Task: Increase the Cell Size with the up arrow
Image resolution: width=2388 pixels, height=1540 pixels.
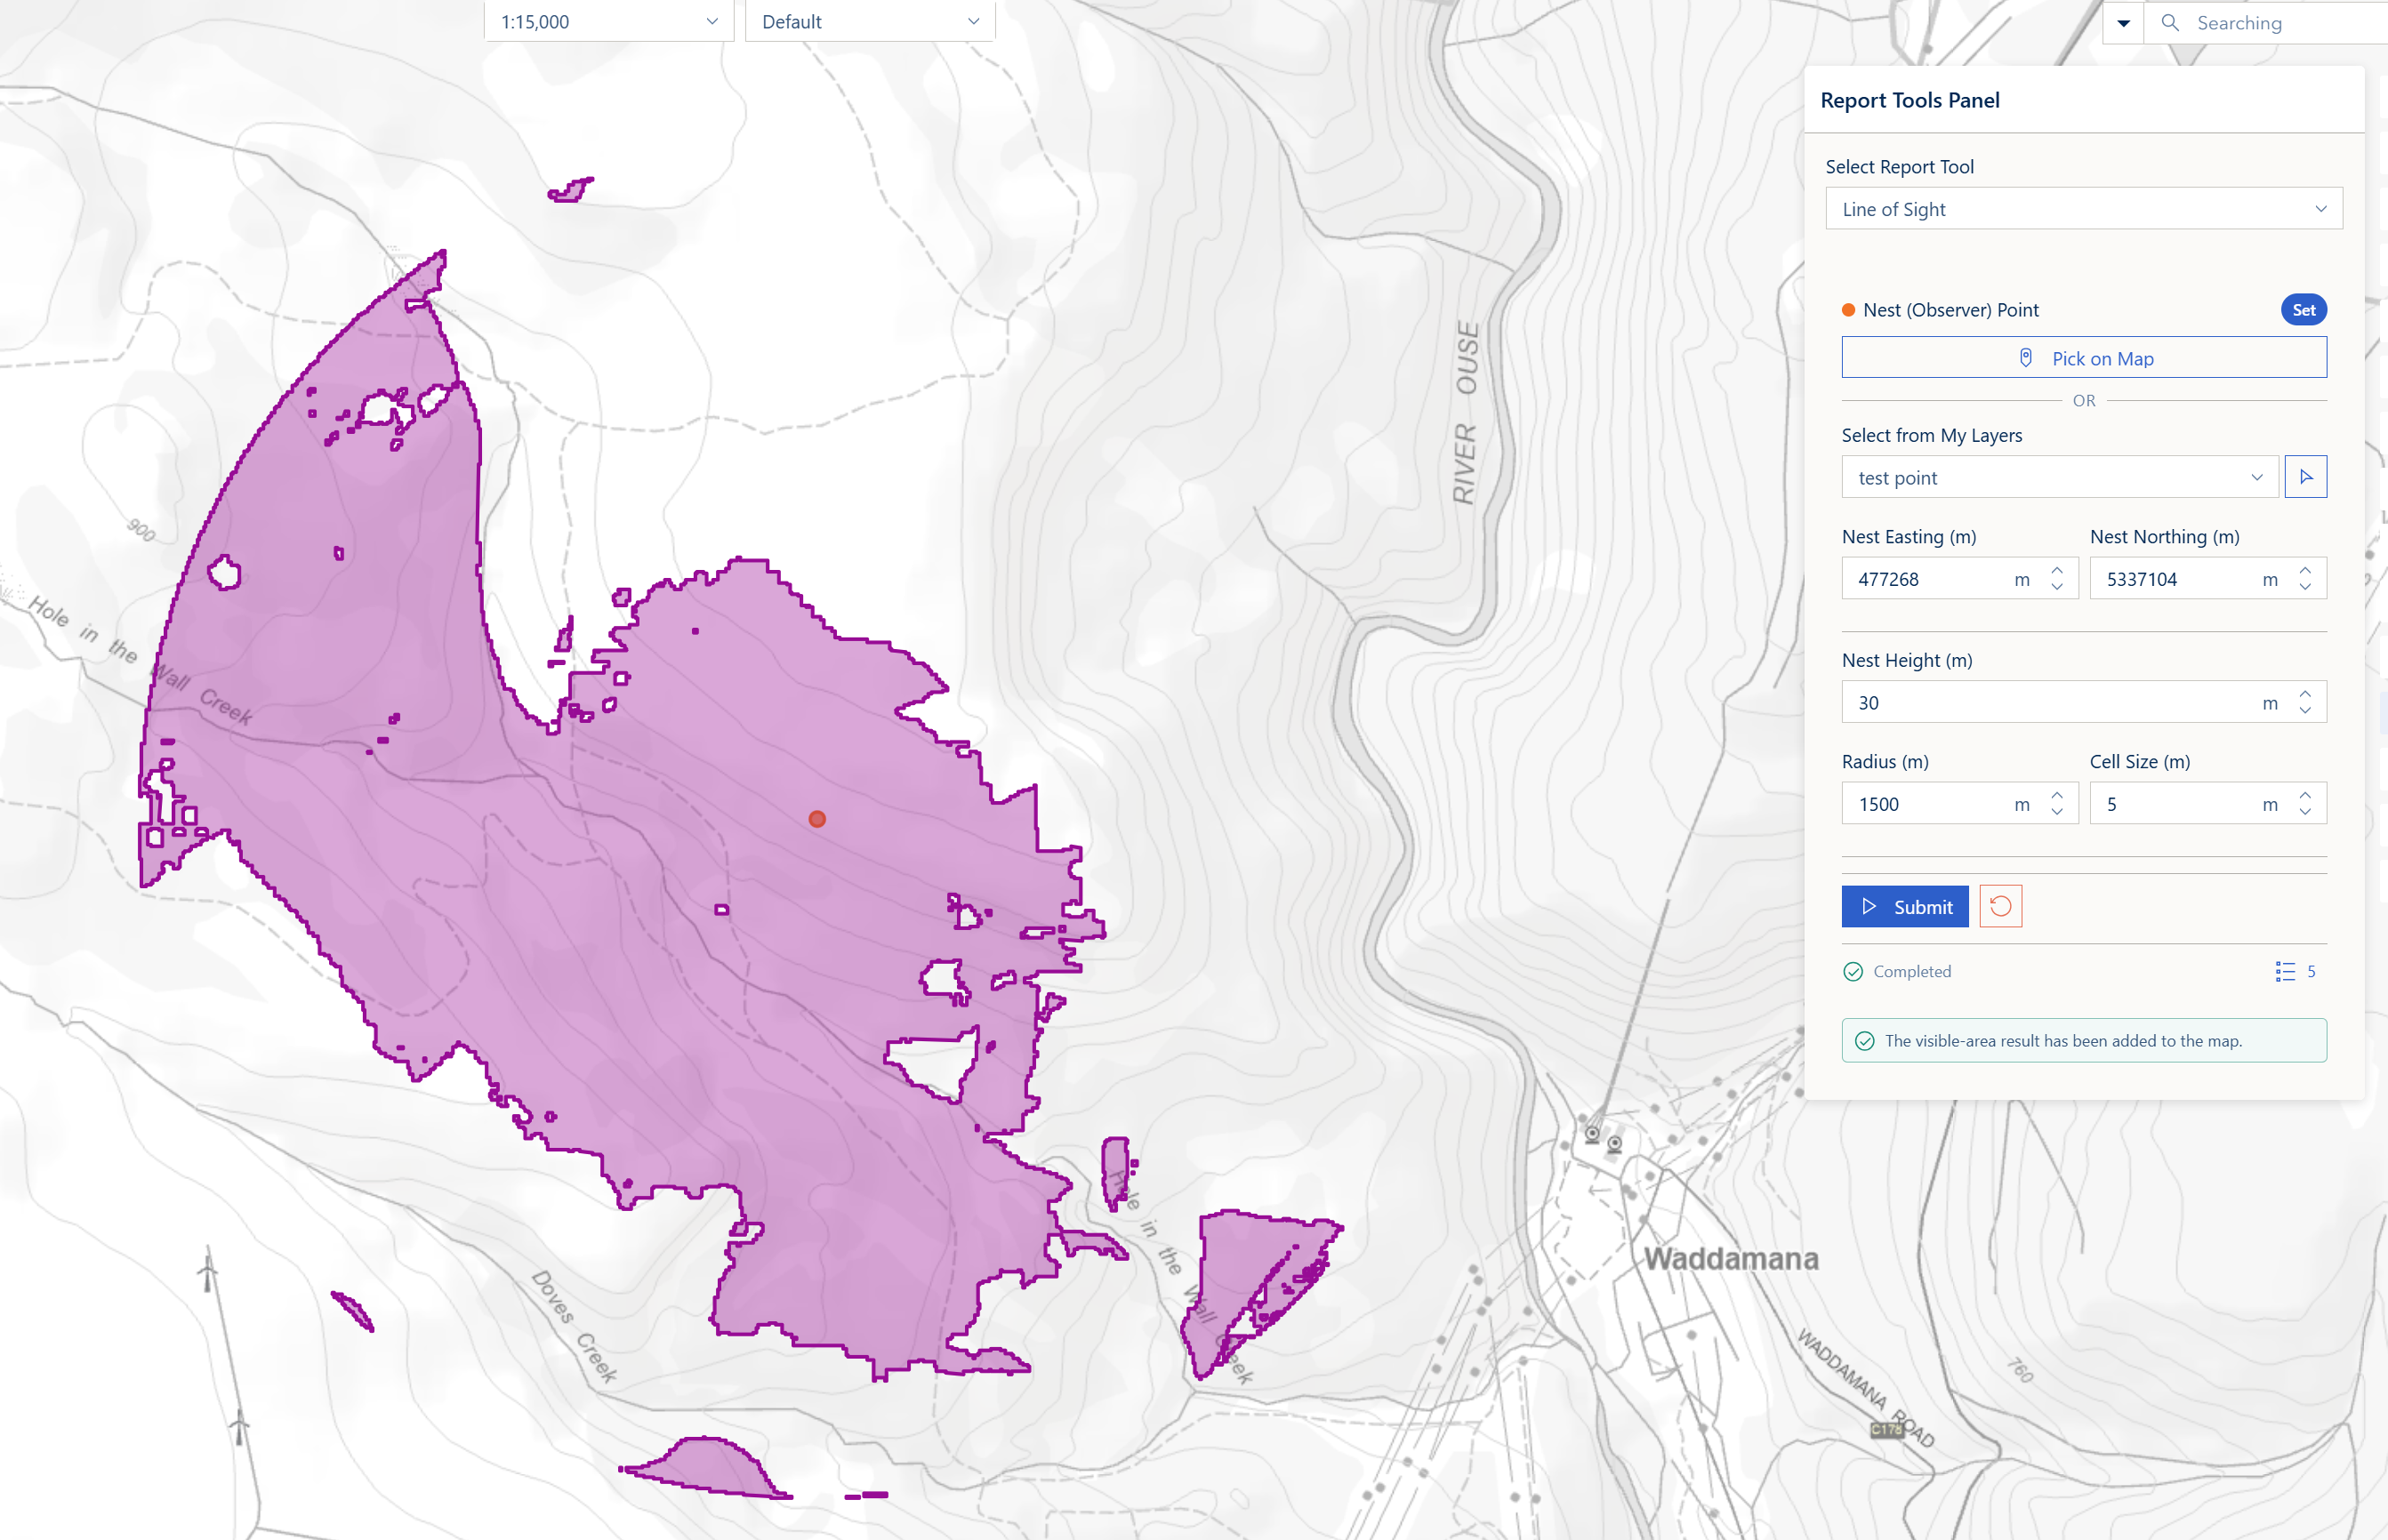Action: [x=2305, y=795]
